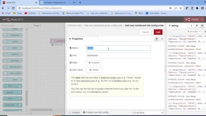Image resolution: width=206 pixels, height=116 pixels.
Task: Toggle the Nav. Menu Visible switch
Action: click(x=94, y=70)
